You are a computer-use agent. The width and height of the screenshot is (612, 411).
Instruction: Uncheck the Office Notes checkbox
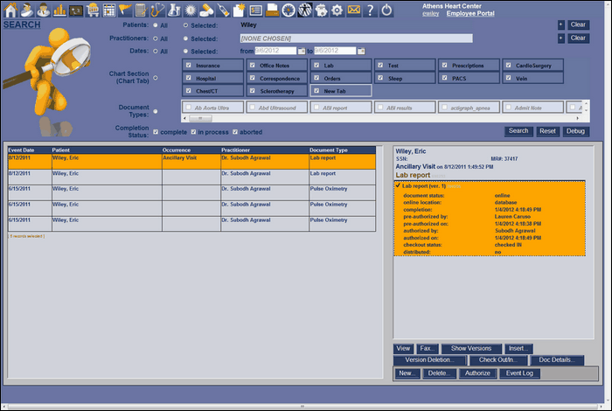[253, 66]
